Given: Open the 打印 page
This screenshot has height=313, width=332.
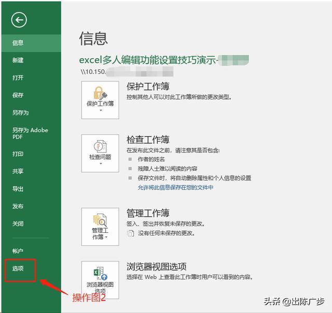Looking at the screenshot, I should coord(18,154).
